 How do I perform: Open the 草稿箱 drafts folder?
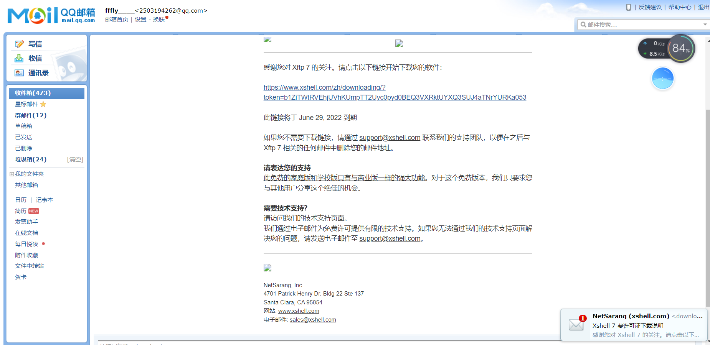(24, 126)
